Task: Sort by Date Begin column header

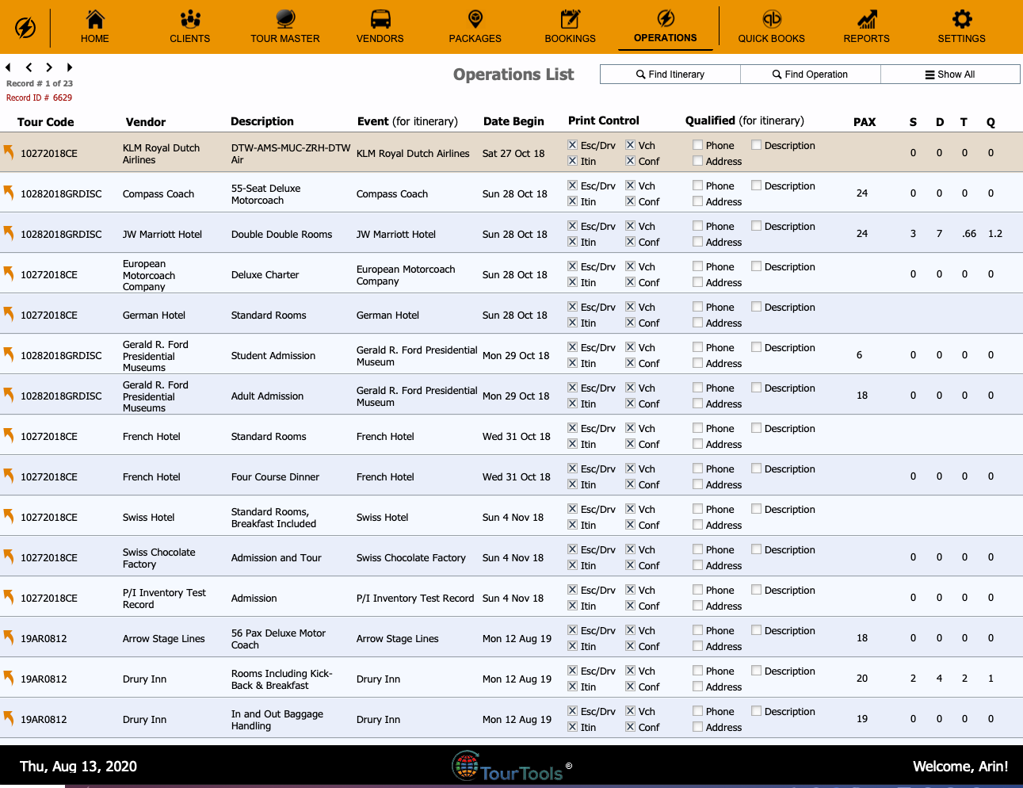Action: pyautogui.click(x=513, y=121)
